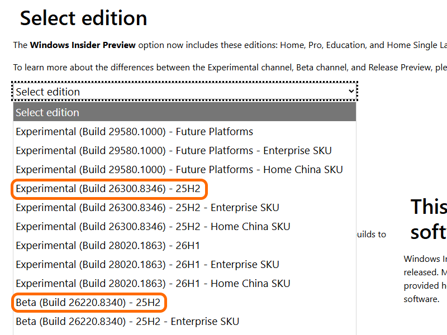Viewport: 447px width, 335px height.
Task: Pick Experimental Build 26300.8346 25H2 Home China SKU
Action: (184, 227)
